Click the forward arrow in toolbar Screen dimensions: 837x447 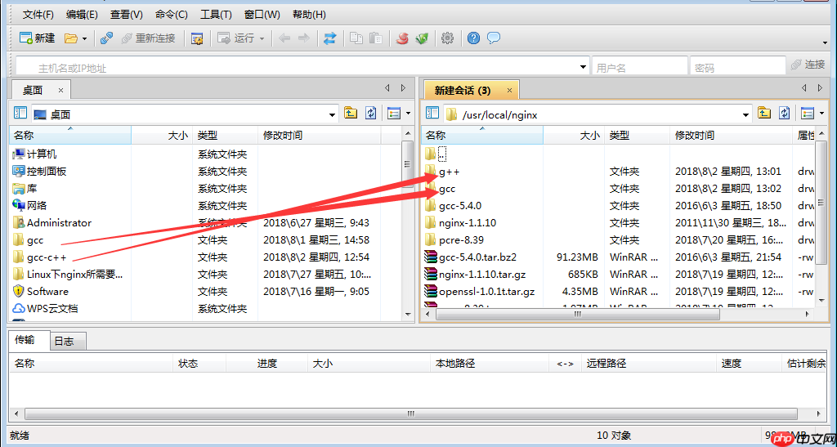coord(304,38)
